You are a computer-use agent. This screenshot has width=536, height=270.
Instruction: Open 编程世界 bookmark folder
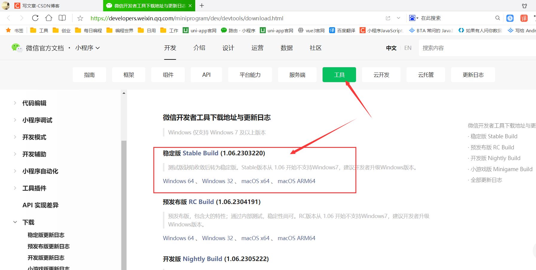pos(120,30)
